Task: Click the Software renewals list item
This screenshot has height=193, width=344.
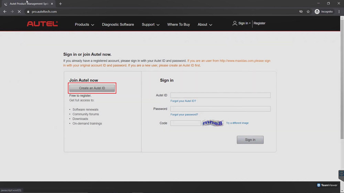Action: tap(85, 109)
